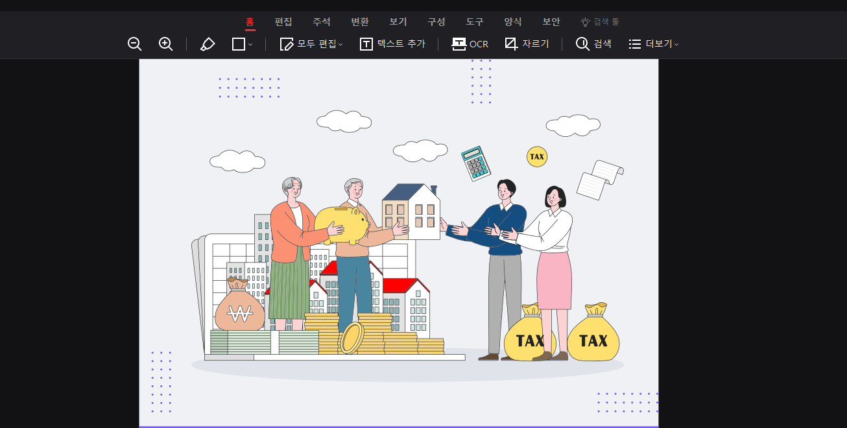Open the 구성 organize tab

[x=436, y=21]
